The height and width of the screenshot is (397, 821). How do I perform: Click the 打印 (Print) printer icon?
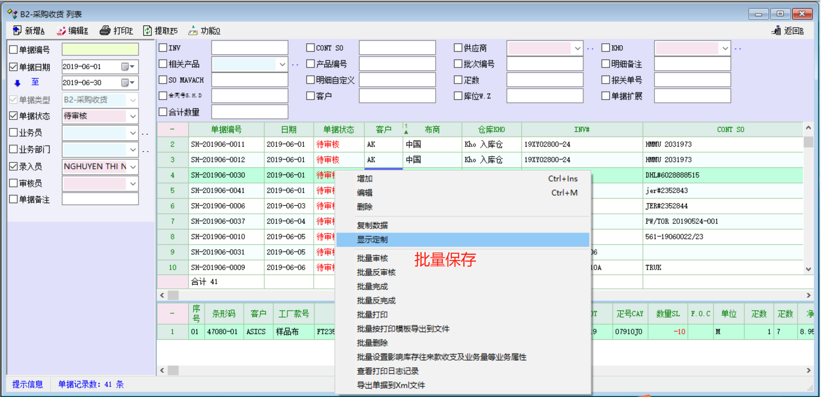pos(105,30)
